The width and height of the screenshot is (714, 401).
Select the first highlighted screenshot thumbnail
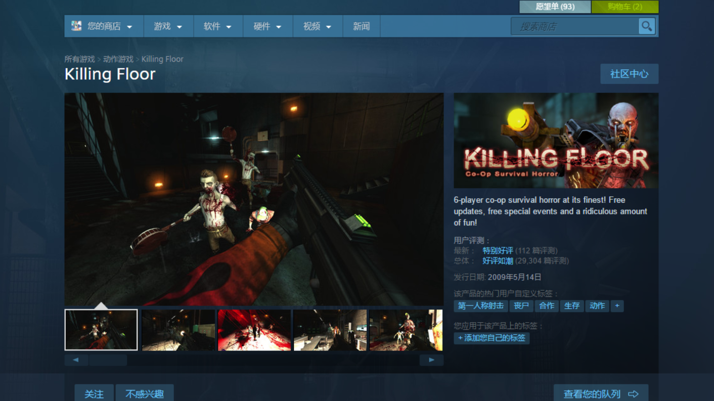point(101,330)
